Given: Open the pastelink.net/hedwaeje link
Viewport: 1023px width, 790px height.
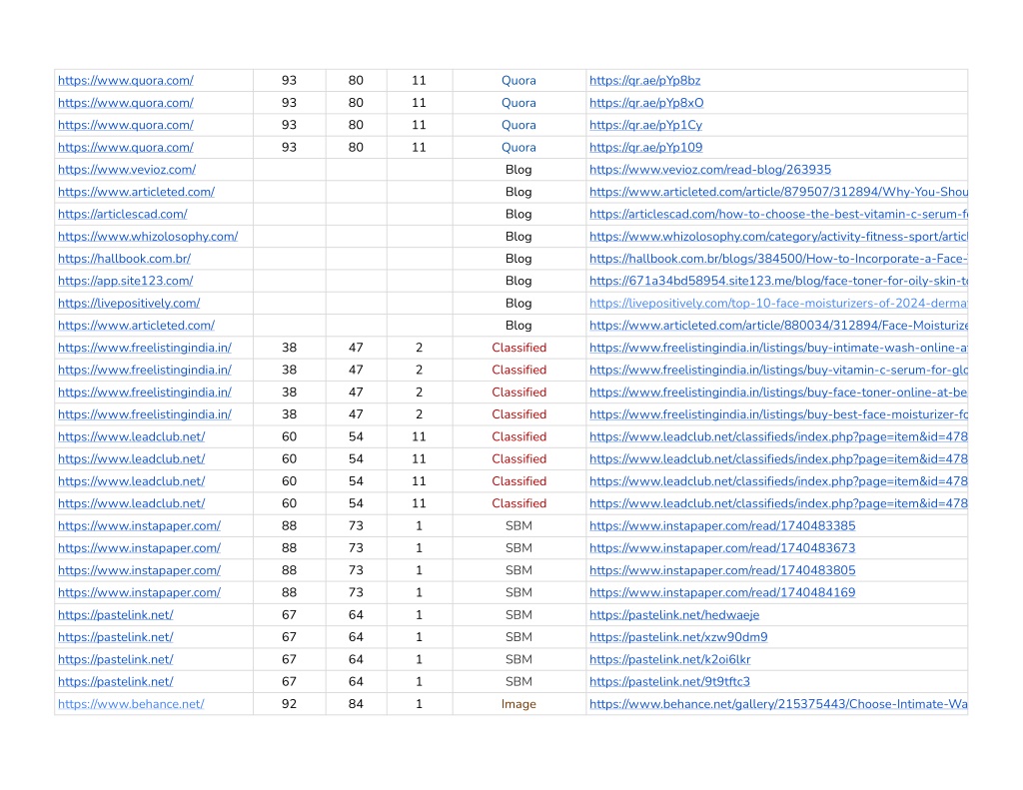Looking at the screenshot, I should [x=674, y=614].
